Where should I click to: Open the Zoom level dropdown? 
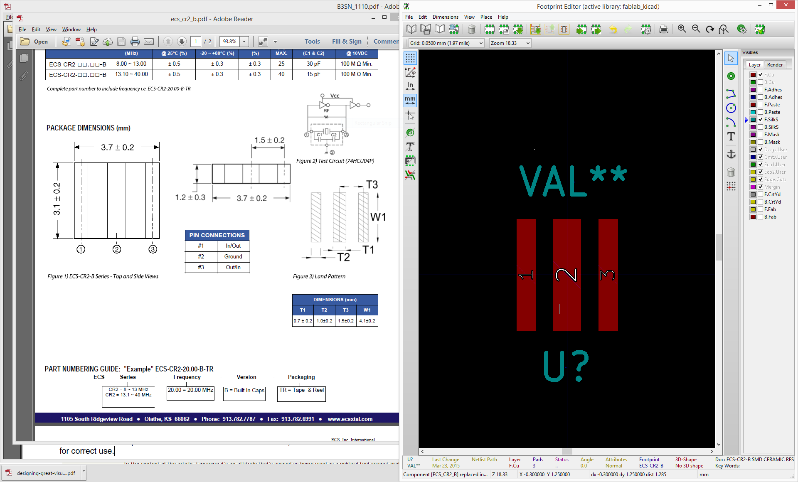528,43
